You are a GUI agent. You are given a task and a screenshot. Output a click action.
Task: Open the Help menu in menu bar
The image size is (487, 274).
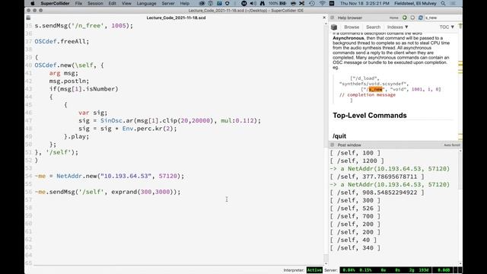click(x=184, y=3)
